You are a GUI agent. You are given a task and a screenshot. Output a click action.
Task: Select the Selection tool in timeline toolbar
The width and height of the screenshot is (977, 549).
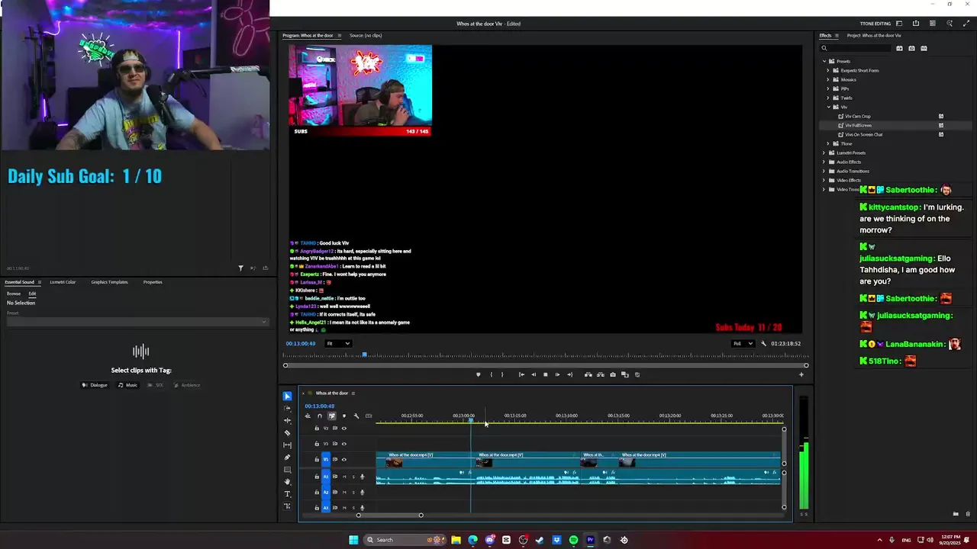click(287, 396)
